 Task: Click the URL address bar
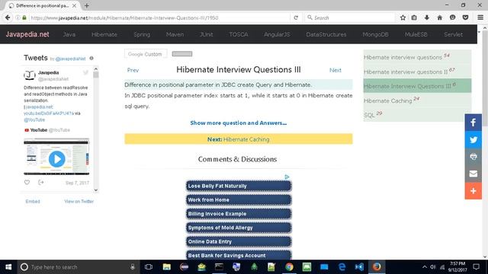click(x=159, y=18)
